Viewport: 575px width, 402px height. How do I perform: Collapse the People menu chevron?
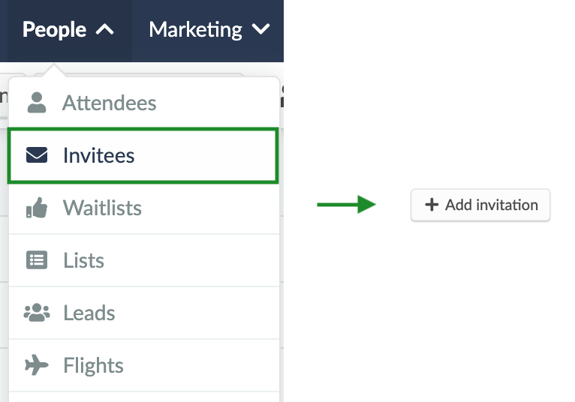105,30
